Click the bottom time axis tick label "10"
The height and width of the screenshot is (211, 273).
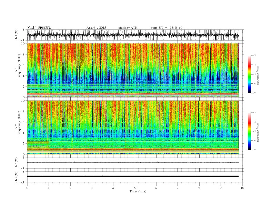click(242, 188)
